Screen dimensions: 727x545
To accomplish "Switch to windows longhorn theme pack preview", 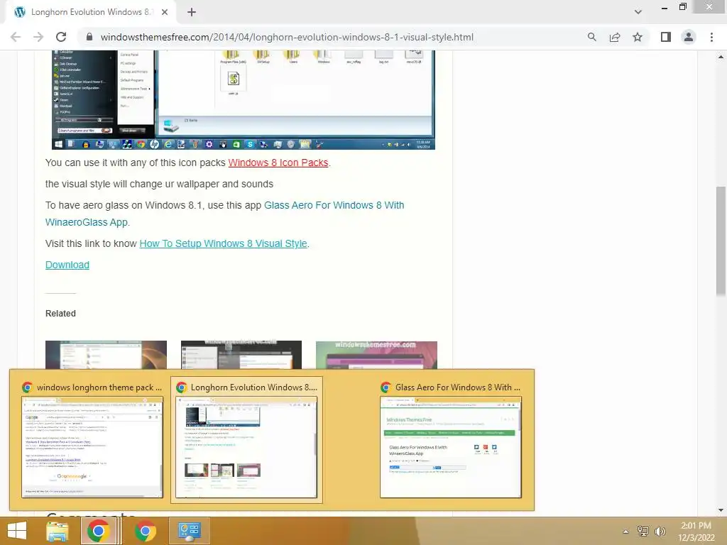I will 92,440.
